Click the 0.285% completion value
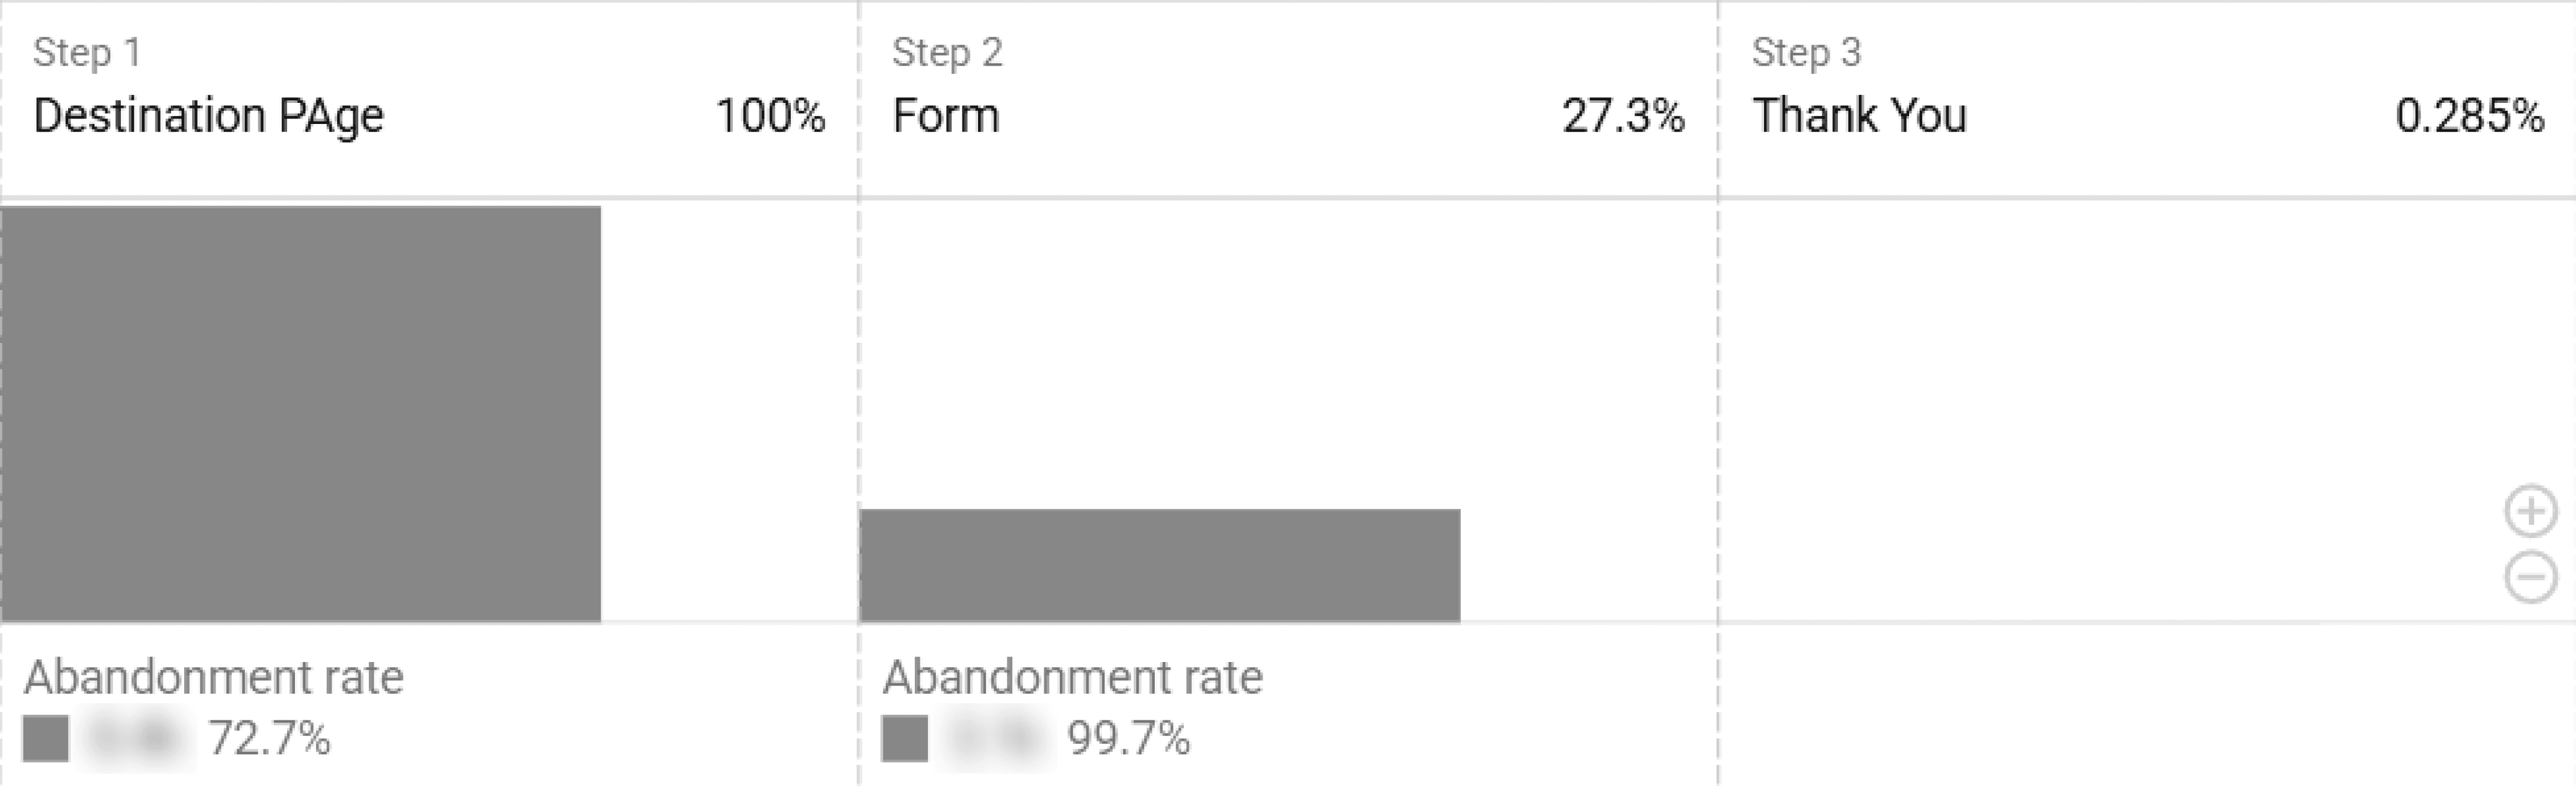 click(x=2469, y=115)
